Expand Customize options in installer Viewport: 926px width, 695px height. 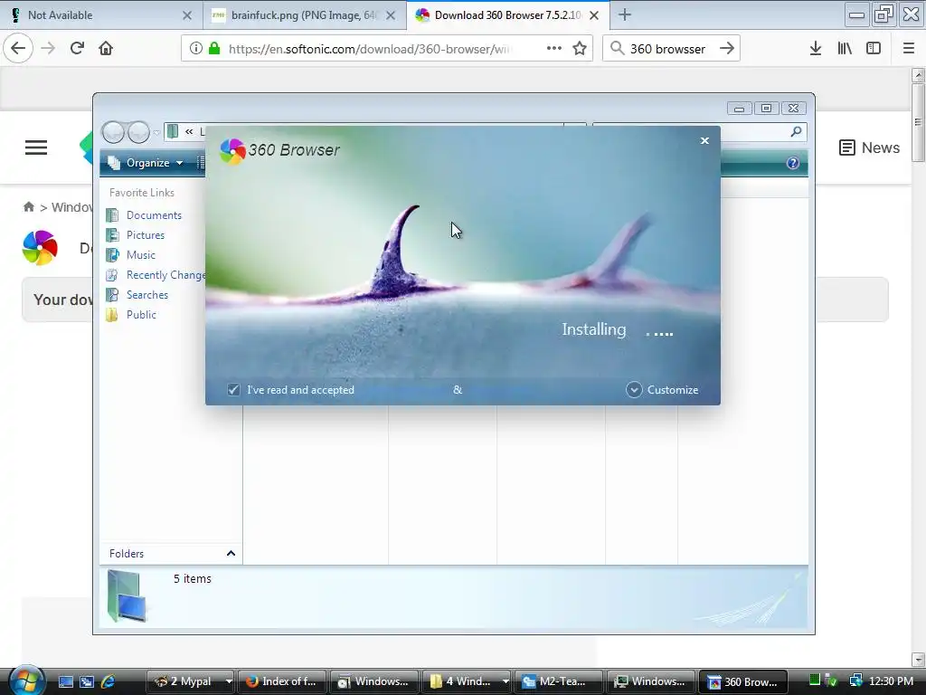662,389
